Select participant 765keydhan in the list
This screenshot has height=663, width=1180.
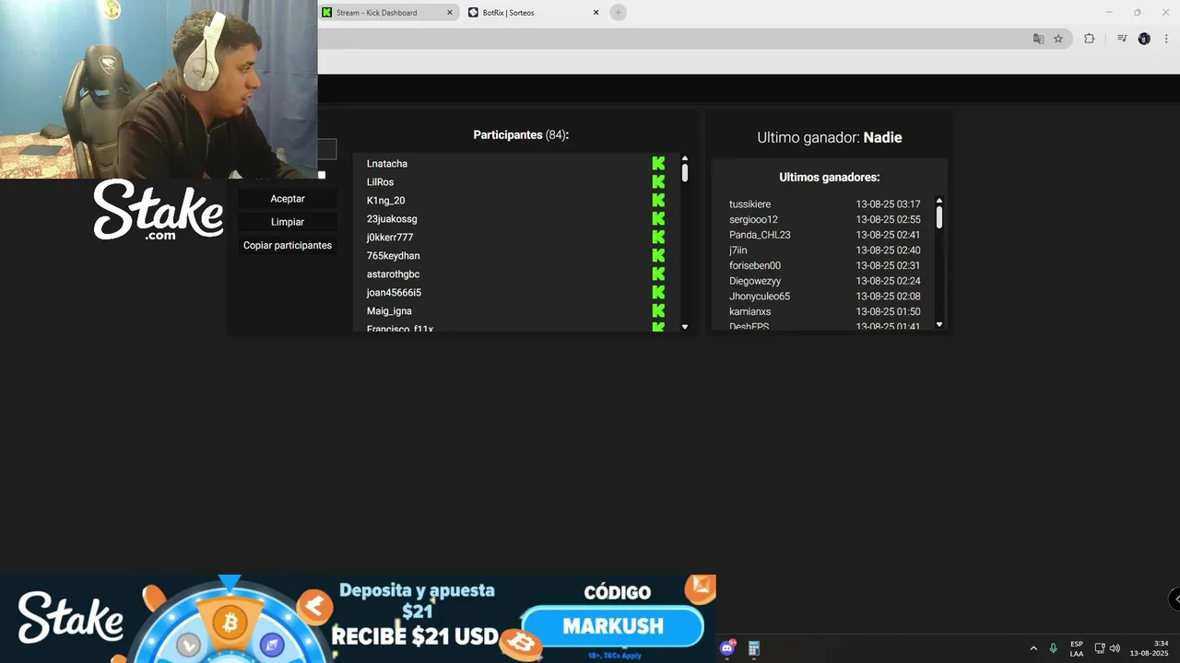(393, 255)
